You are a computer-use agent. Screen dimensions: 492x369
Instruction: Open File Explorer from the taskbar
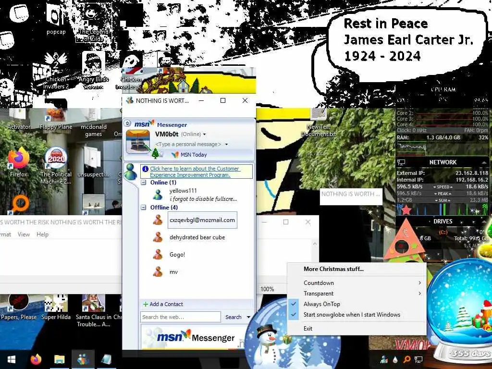[x=59, y=359]
